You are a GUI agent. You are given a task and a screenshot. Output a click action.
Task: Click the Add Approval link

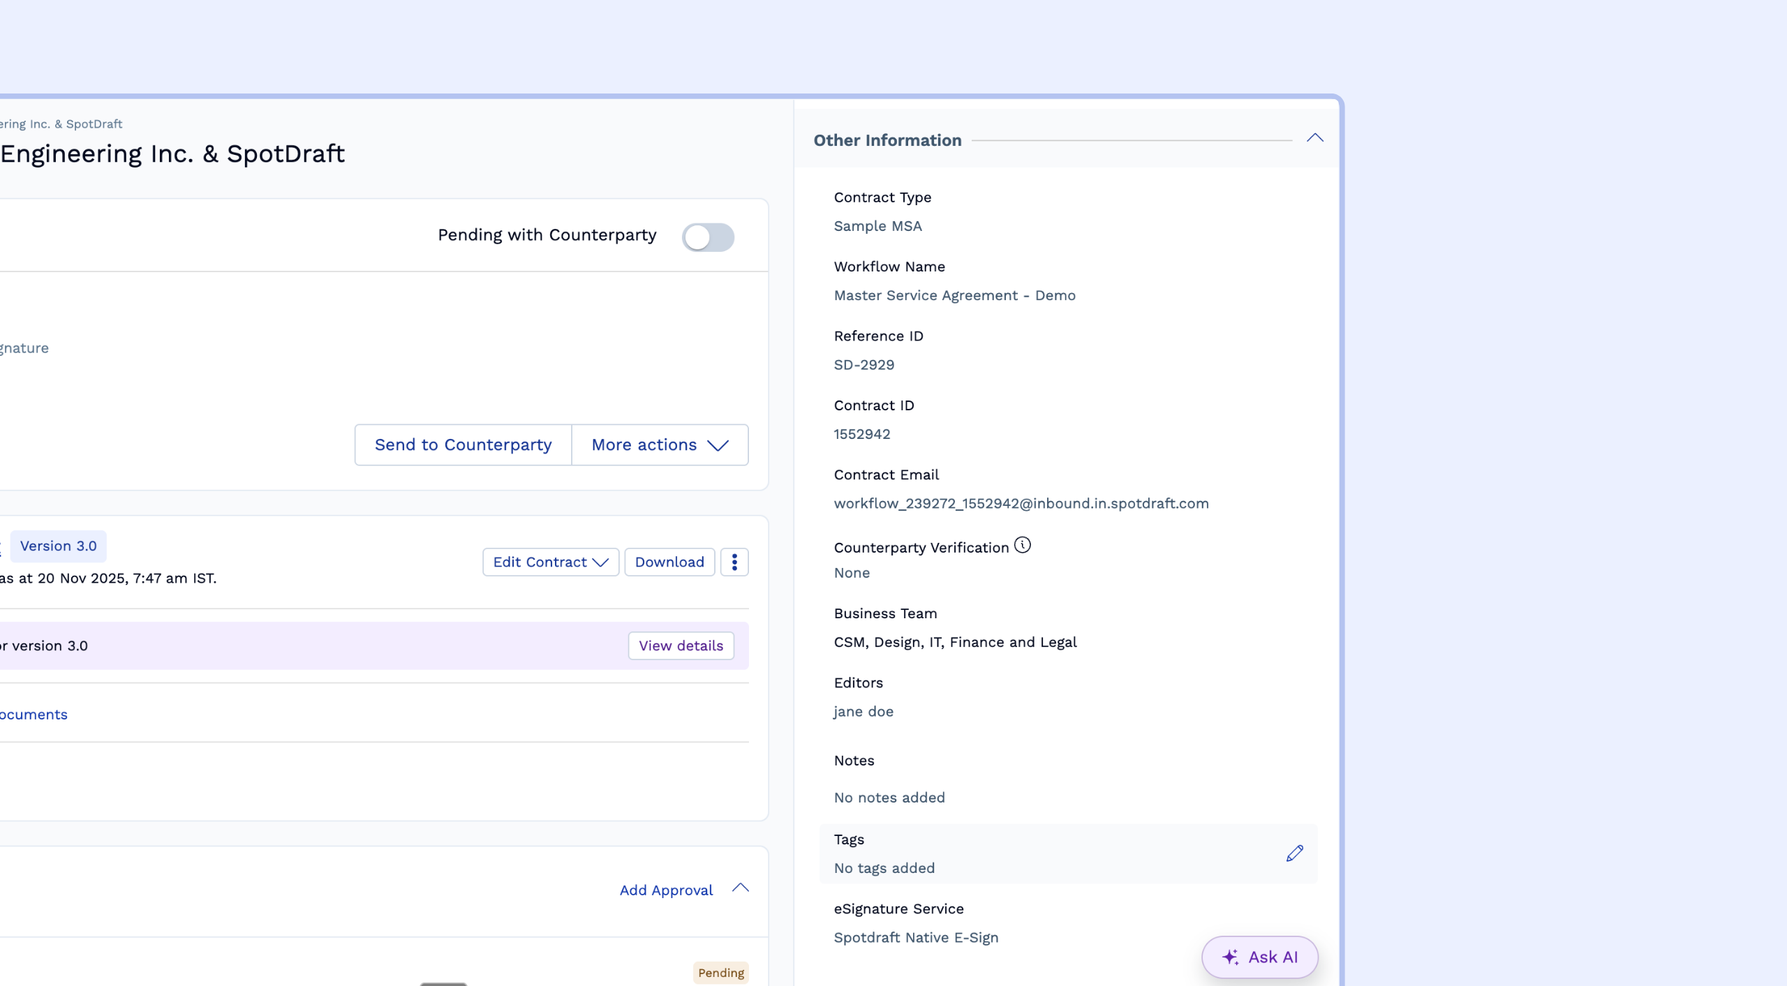click(x=666, y=890)
